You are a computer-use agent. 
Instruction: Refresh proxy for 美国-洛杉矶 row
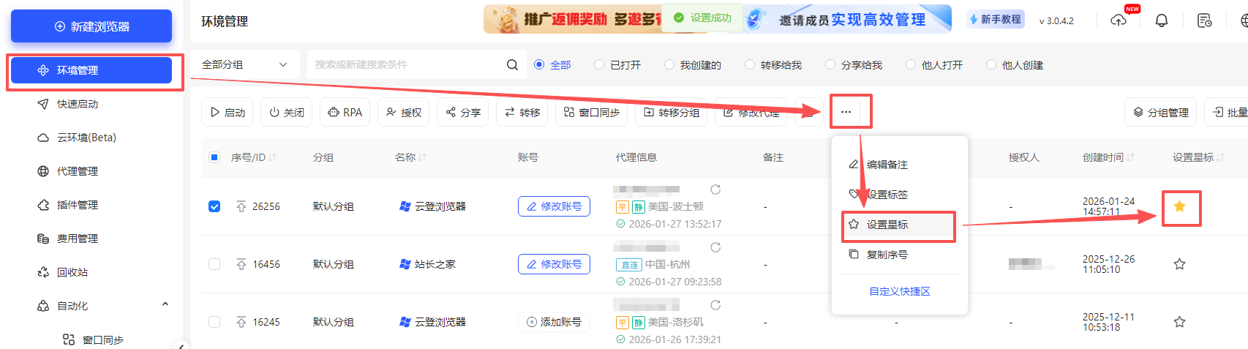pos(715,305)
